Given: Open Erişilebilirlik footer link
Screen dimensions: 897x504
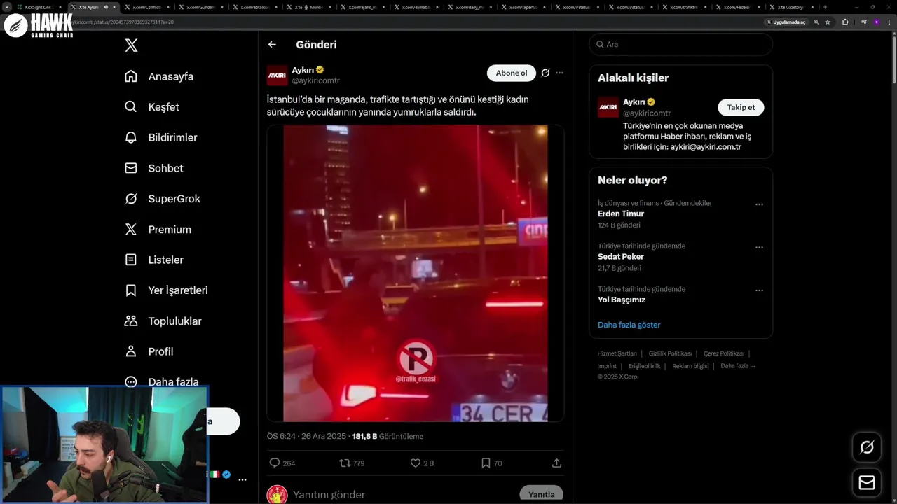Looking at the screenshot, I should (x=644, y=366).
